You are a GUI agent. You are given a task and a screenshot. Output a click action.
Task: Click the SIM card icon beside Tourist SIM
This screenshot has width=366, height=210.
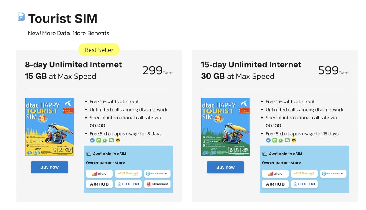point(21,17)
